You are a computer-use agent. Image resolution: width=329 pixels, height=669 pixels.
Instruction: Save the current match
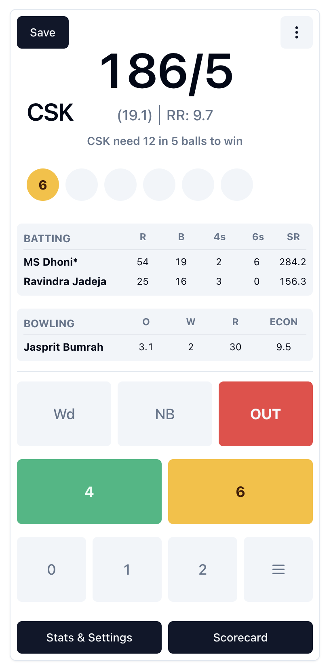[x=43, y=32]
